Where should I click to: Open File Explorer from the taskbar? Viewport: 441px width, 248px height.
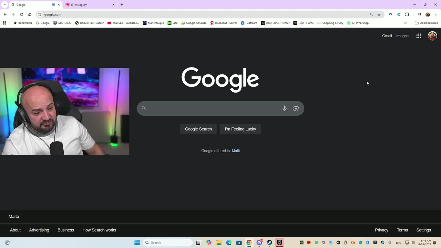219,242
